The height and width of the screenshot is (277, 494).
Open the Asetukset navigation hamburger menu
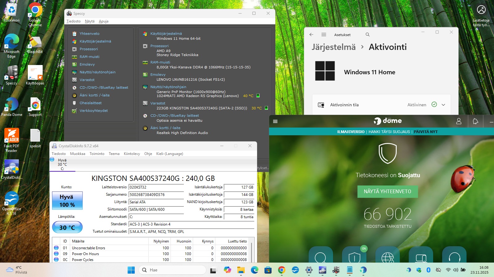[x=324, y=35]
